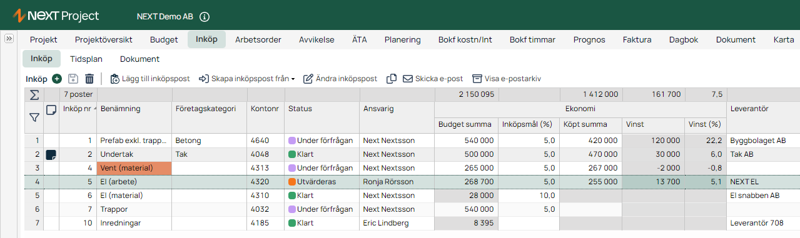Open the info icon beside NEXT Demo AB
Screen dimensions: 800x238
coord(205,17)
